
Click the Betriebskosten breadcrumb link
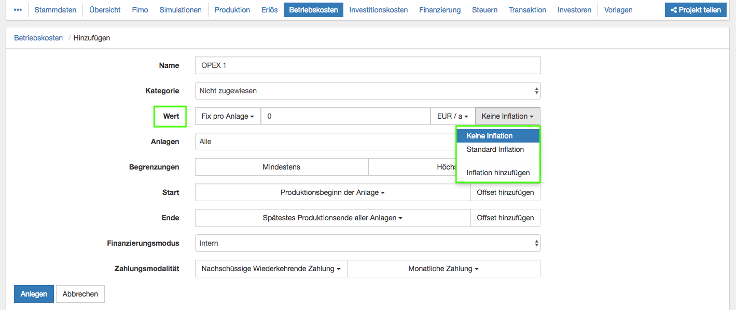point(38,38)
